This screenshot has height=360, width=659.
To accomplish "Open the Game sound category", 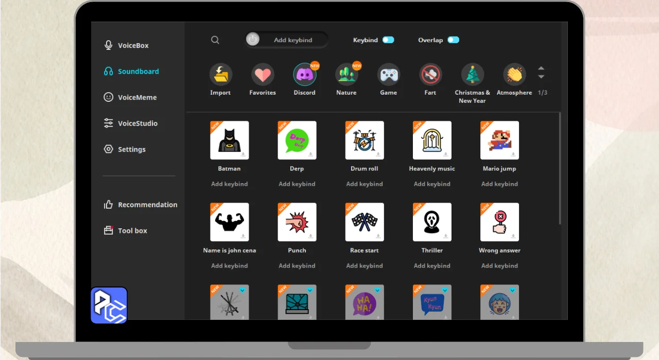I will click(389, 75).
